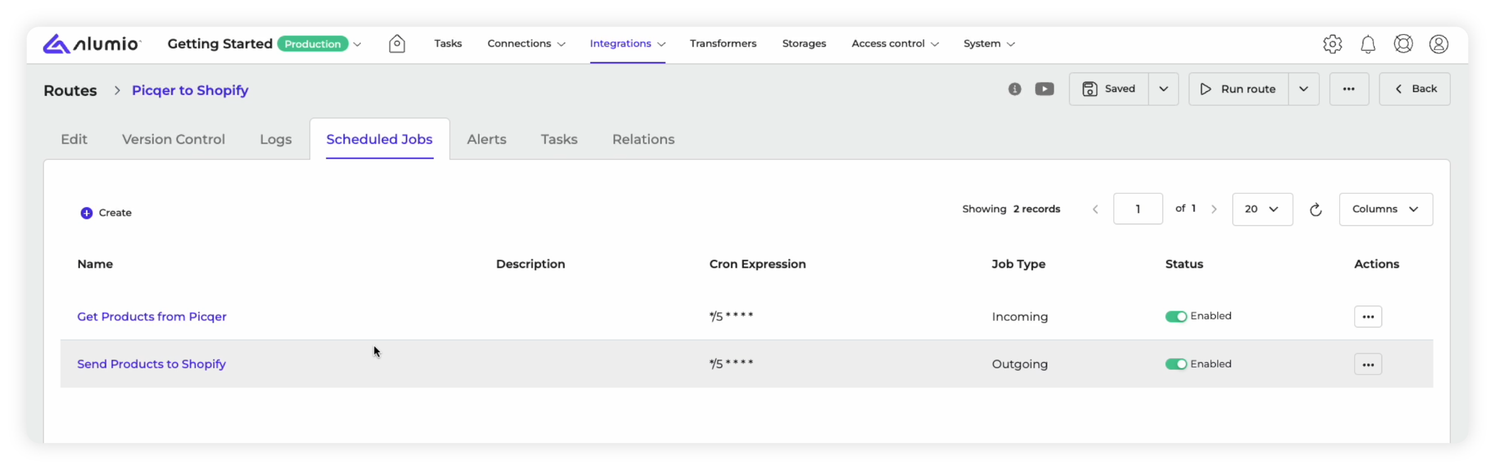Image resolution: width=1495 pixels, height=470 pixels.
Task: Click the plus icon beside Create
Action: (86, 213)
